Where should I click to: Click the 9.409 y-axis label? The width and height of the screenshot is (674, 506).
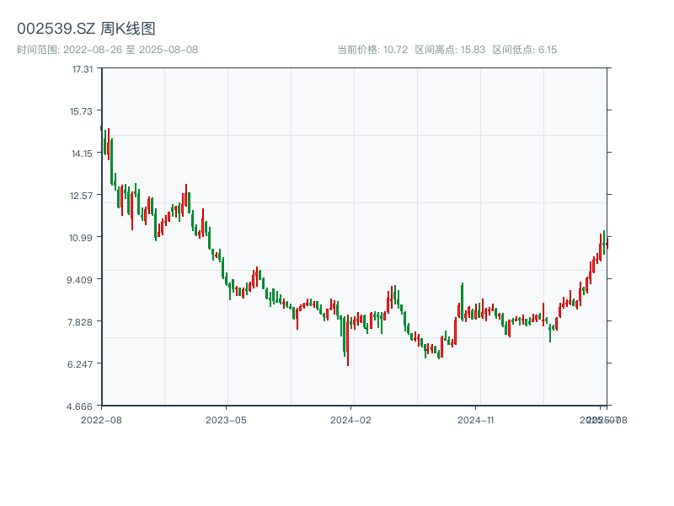click(x=83, y=280)
